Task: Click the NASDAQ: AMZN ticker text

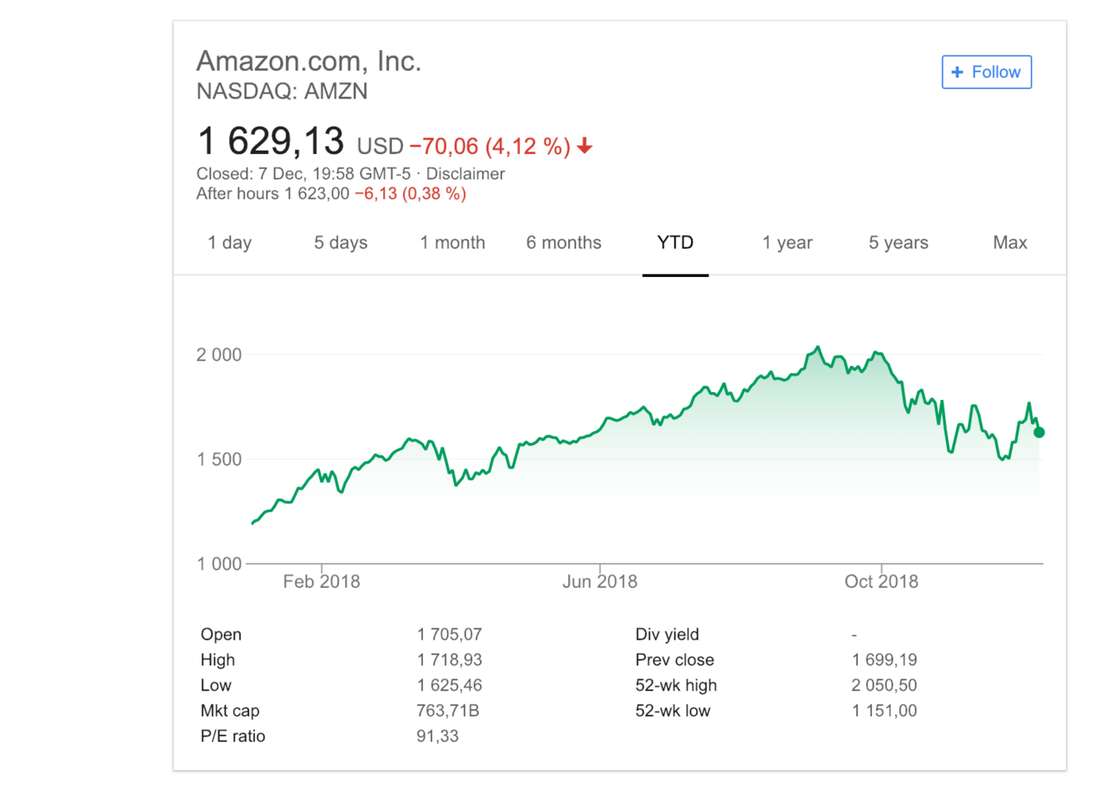Action: pos(282,92)
